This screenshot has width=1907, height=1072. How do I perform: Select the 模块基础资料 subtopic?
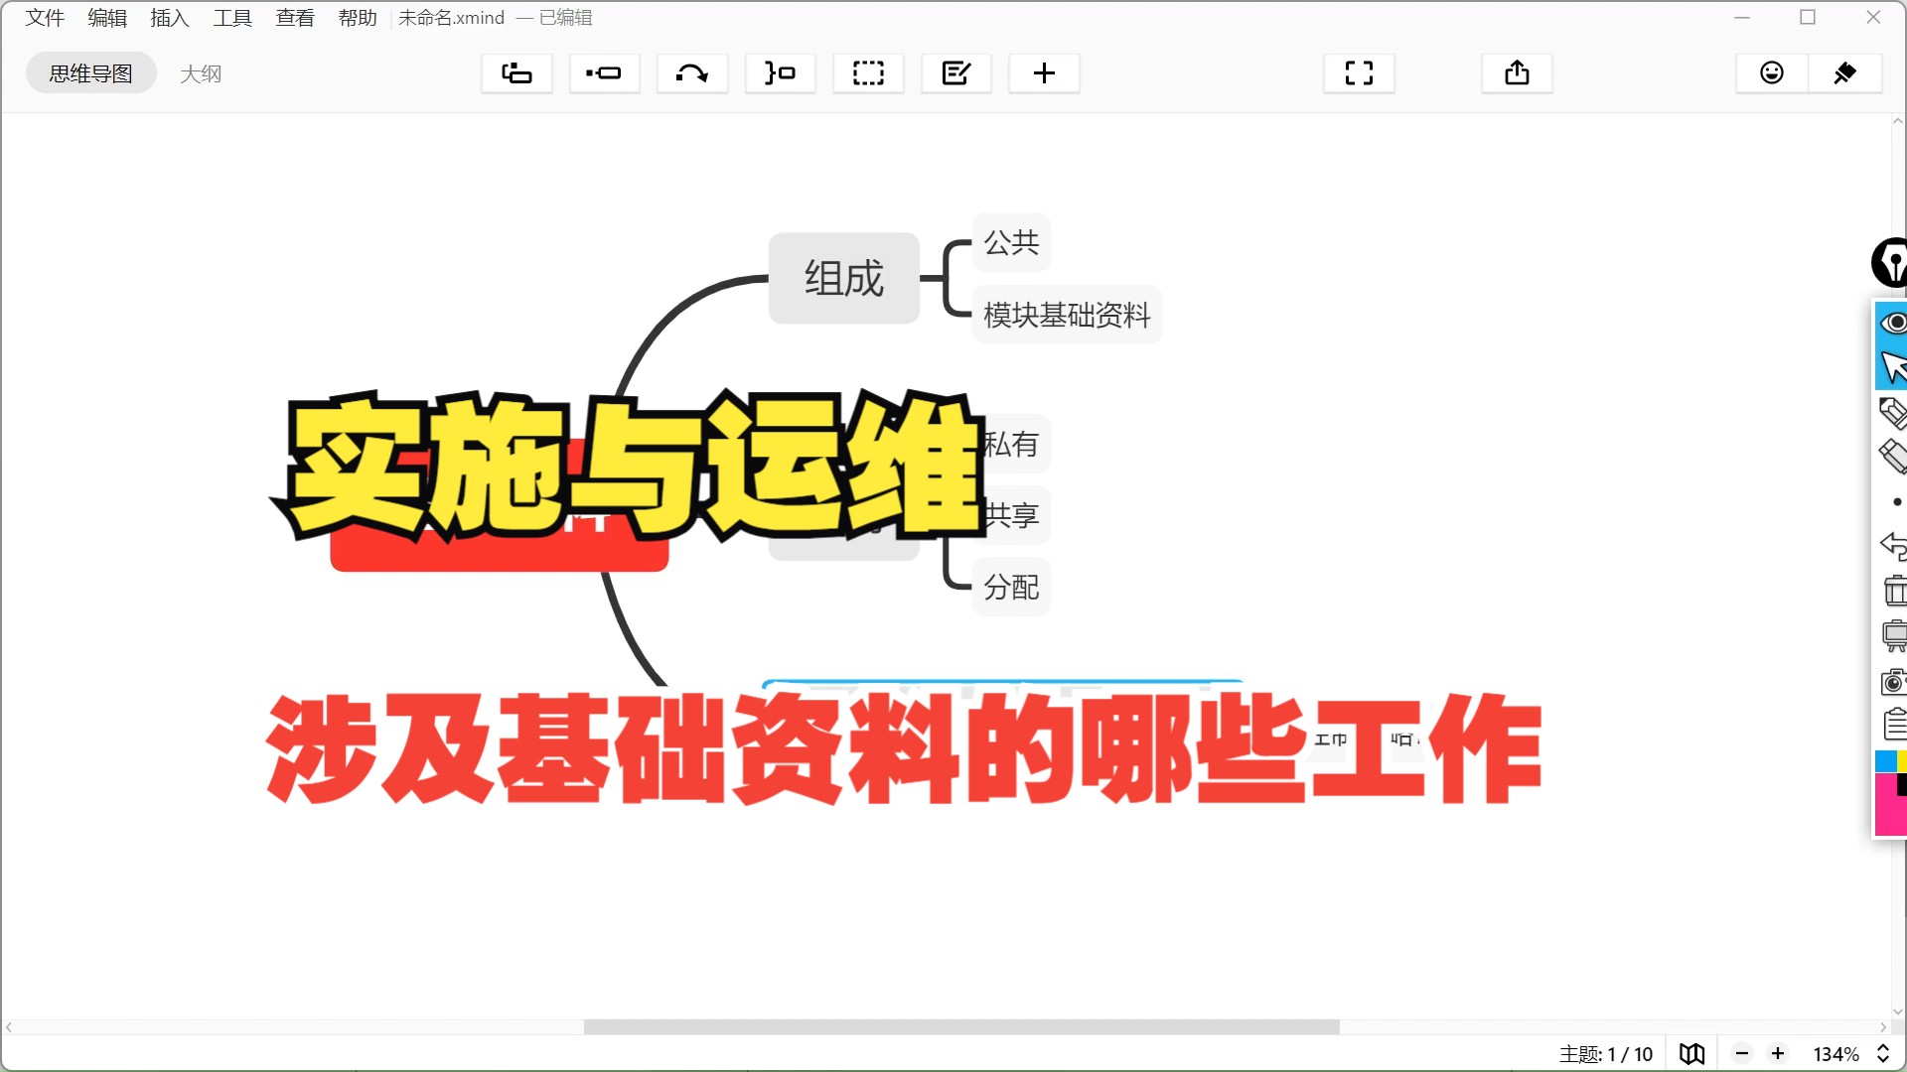point(1067,315)
